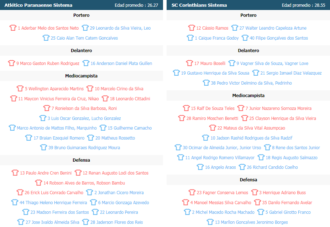Image resolution: width=330 pixels, height=227 pixels.
Task: Open player 22 Mateus da Silva Vital Assumpcao
Action: 251,128
